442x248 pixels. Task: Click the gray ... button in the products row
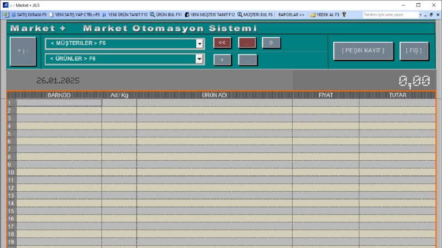point(247,60)
